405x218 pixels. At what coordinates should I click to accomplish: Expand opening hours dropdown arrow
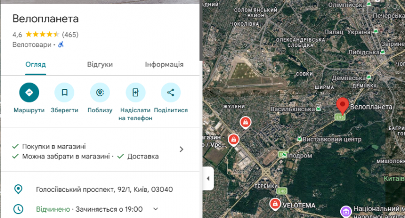pos(156,209)
